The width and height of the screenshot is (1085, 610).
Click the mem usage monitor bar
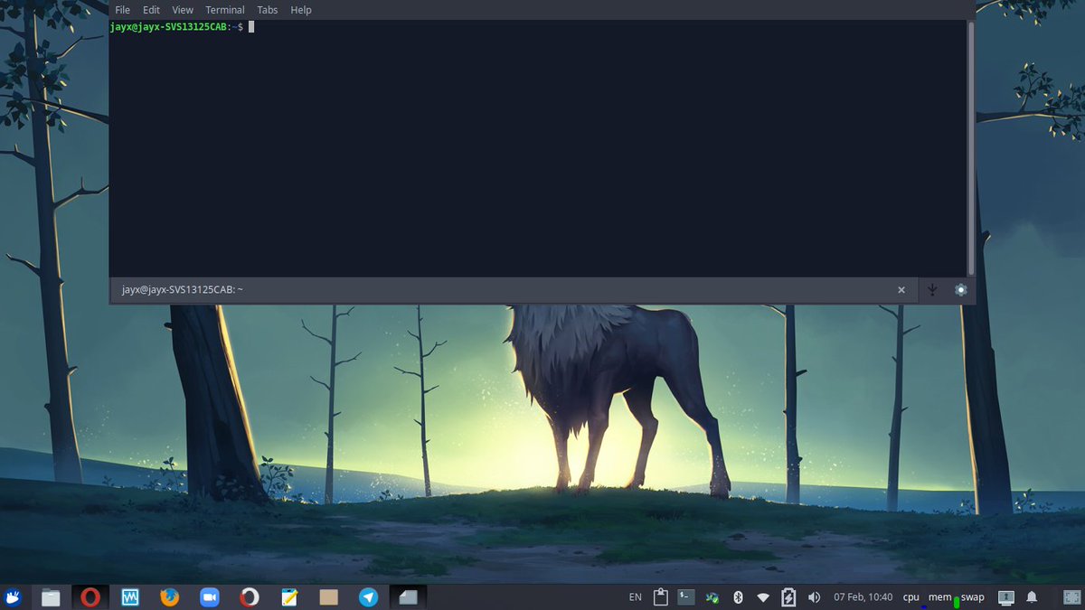957,601
